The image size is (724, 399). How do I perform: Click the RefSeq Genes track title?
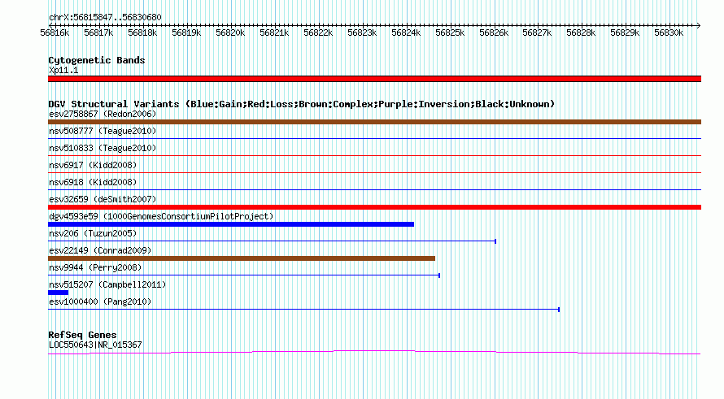tap(82, 335)
